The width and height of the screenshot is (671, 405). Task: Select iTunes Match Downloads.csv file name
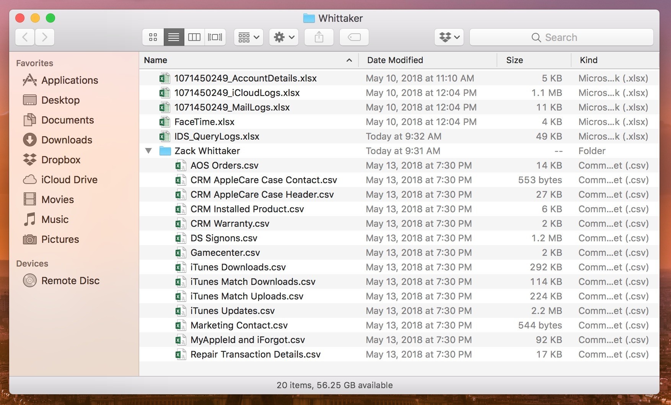(253, 282)
